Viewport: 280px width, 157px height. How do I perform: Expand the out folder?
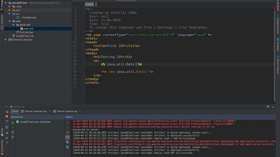pyautogui.click(x=10, y=10)
